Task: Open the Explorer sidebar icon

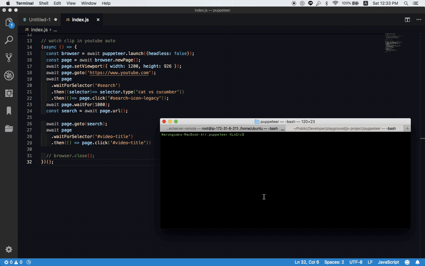Action: click(x=9, y=22)
